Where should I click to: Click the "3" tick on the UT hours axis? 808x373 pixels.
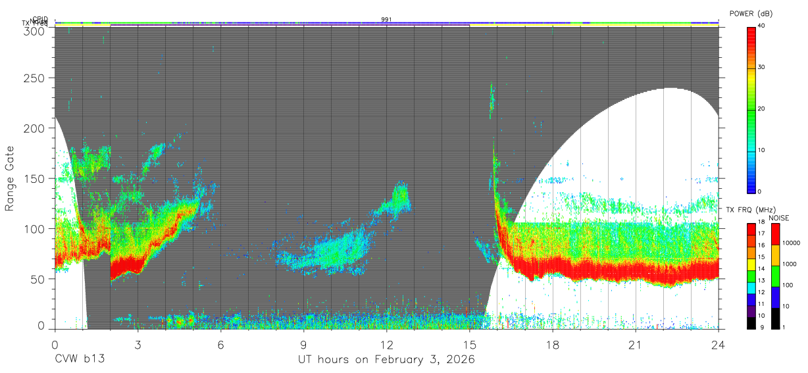click(x=138, y=344)
